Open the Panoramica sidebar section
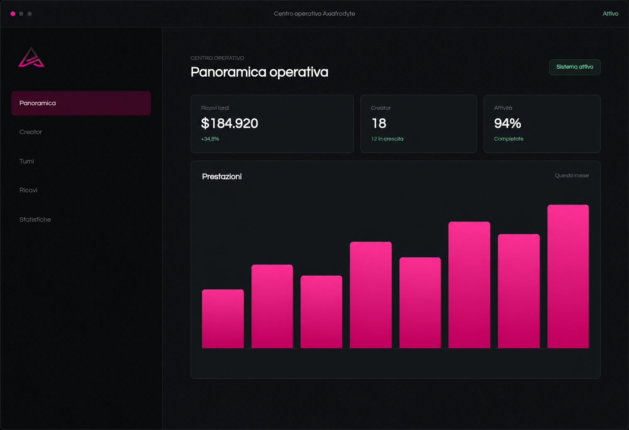The width and height of the screenshot is (629, 430). [x=81, y=103]
